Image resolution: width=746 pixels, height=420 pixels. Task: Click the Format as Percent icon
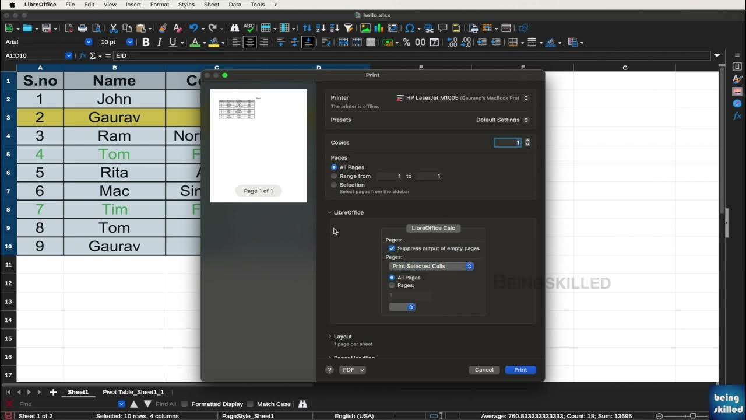click(407, 42)
